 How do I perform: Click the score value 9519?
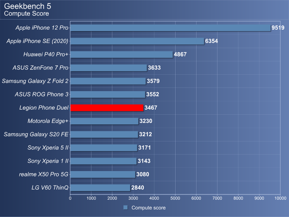[x=278, y=28]
